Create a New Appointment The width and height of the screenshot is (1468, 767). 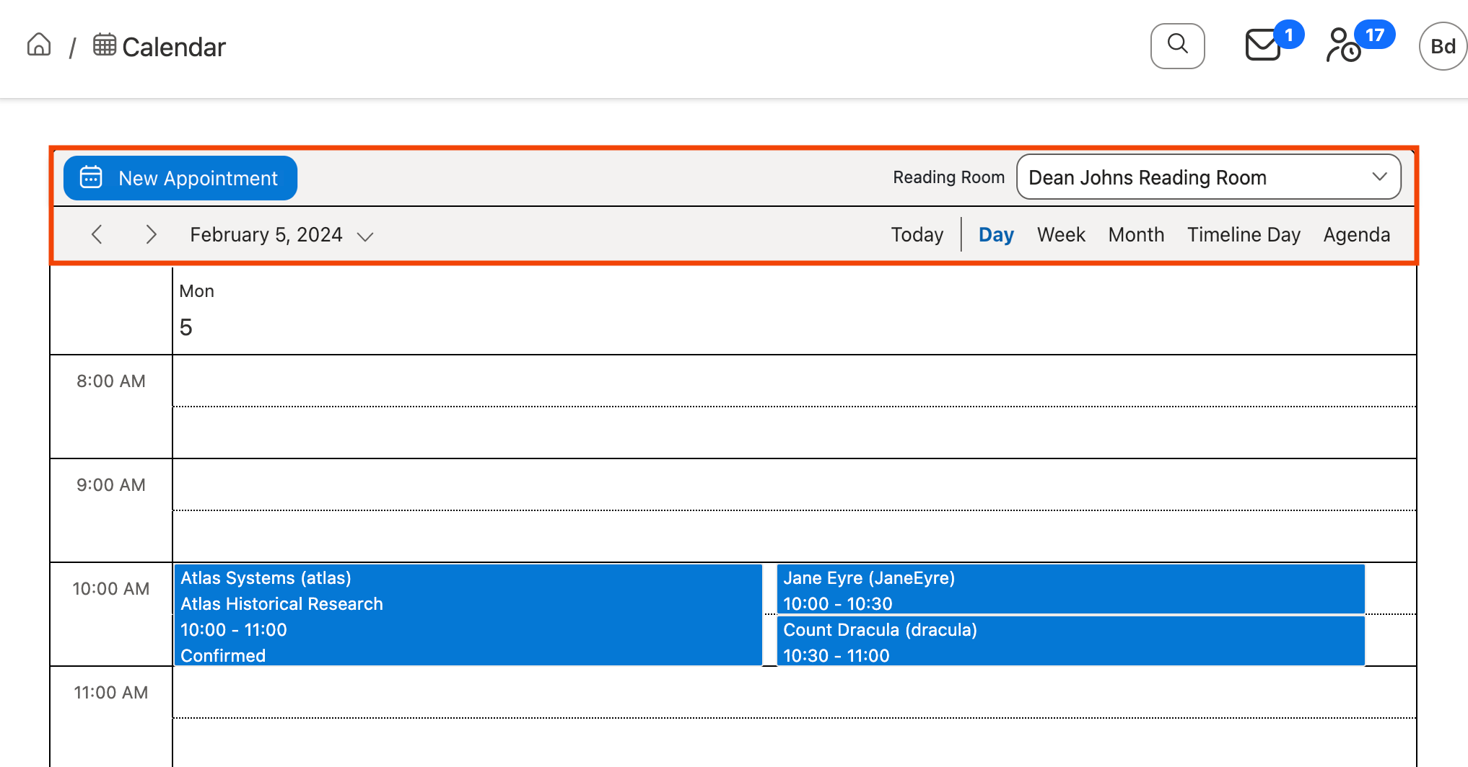[180, 177]
